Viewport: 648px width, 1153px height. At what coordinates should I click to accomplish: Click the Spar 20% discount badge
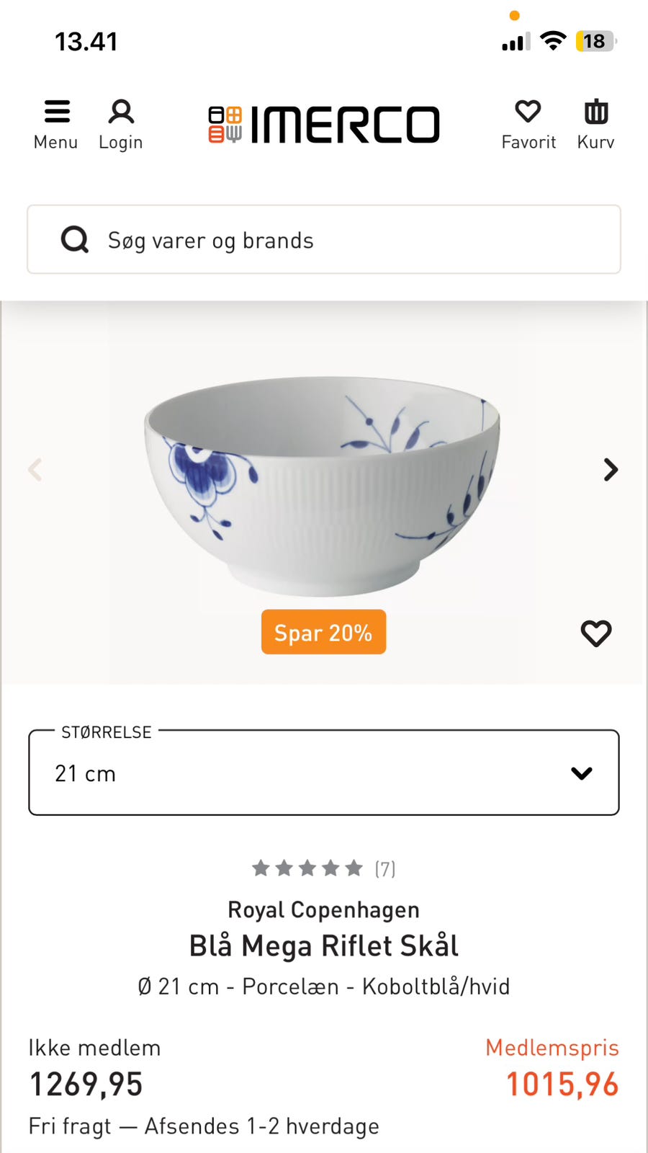(x=323, y=632)
